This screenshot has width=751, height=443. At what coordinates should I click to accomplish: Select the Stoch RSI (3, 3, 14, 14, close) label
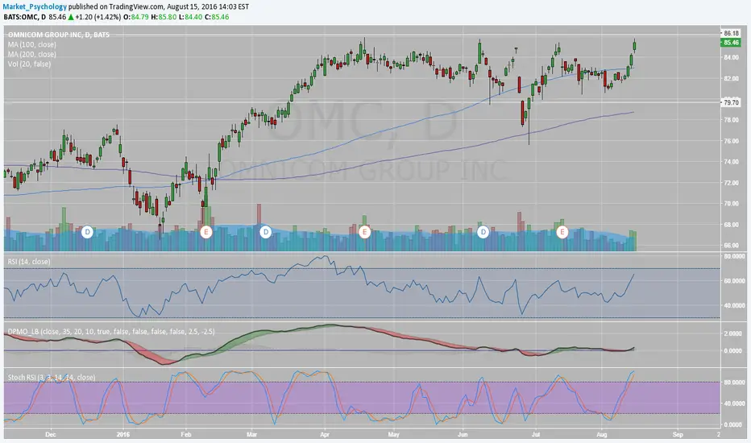[x=52, y=378]
